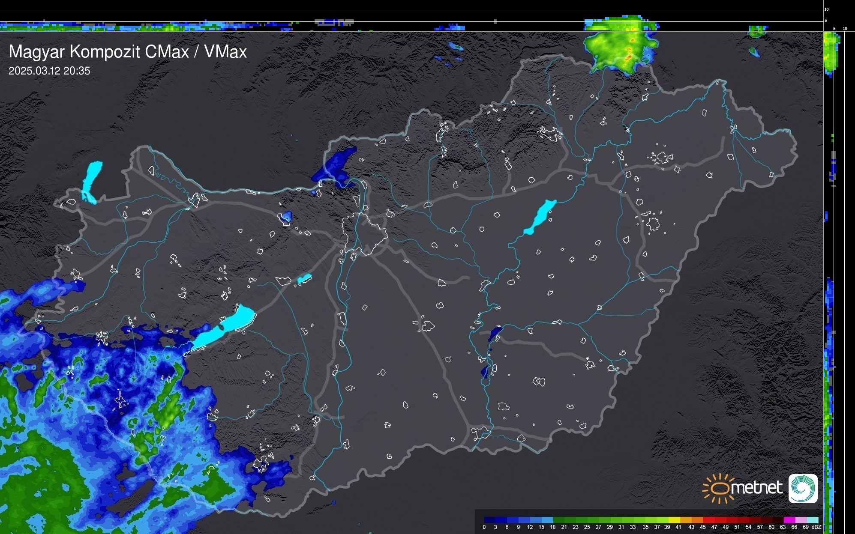Click the dark blue 0 dBZ legend swatch
Viewport: 855px width, 534px height.
pyautogui.click(x=490, y=520)
